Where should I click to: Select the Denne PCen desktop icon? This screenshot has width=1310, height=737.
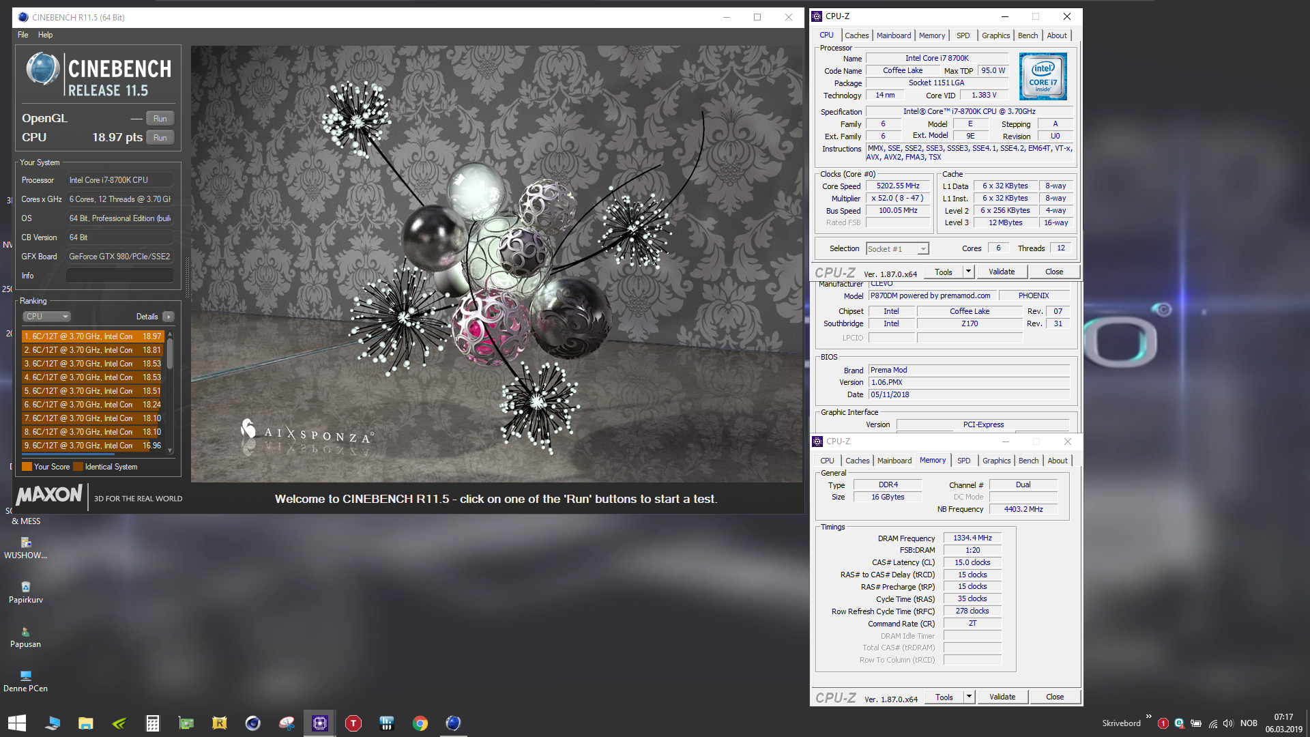(26, 682)
